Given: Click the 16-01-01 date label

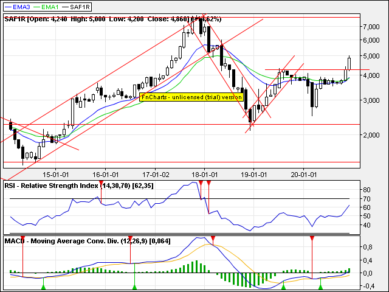Looking at the screenshot, I should 105,175.
